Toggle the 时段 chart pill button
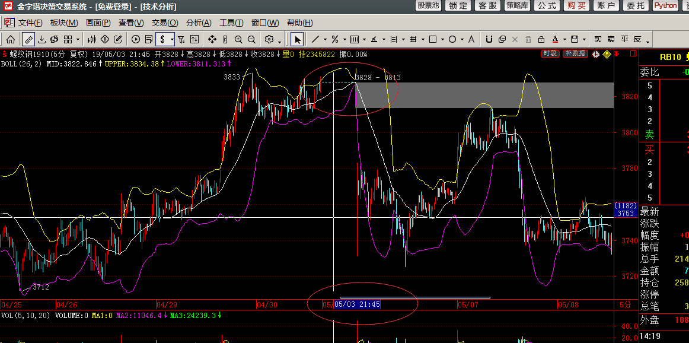 click(550, 53)
